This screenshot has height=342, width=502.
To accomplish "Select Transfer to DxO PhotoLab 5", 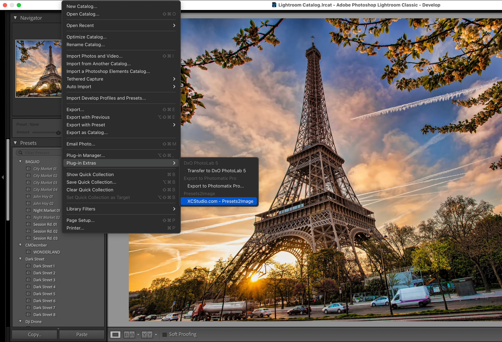I will click(x=216, y=171).
